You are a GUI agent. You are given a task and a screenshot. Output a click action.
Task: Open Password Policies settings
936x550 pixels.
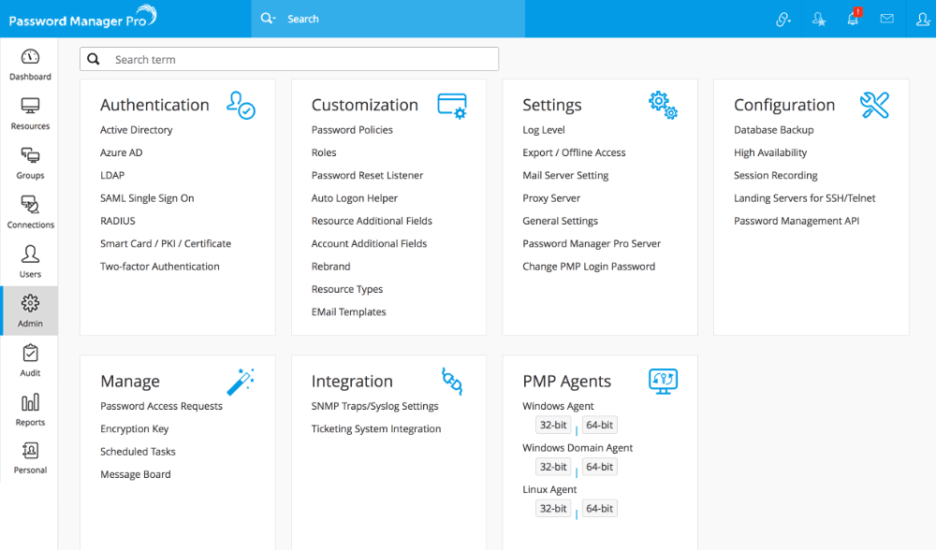(352, 130)
